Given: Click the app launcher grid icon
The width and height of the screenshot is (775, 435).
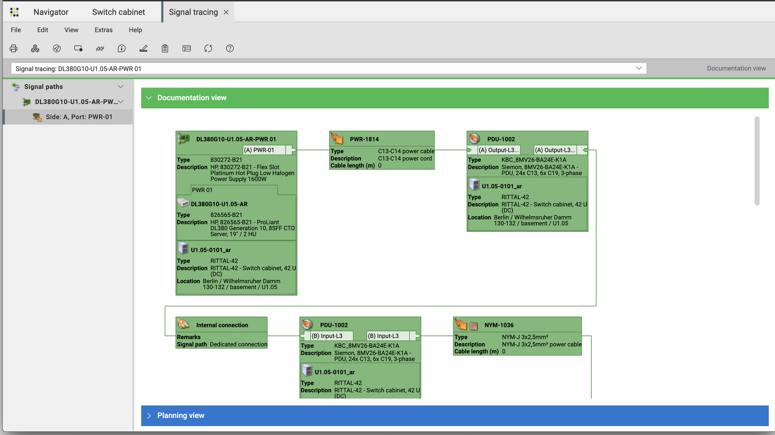Looking at the screenshot, I should pyautogui.click(x=15, y=12).
